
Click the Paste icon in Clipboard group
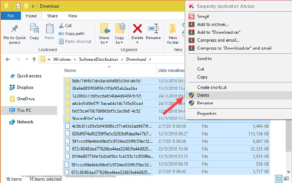click(x=50, y=29)
